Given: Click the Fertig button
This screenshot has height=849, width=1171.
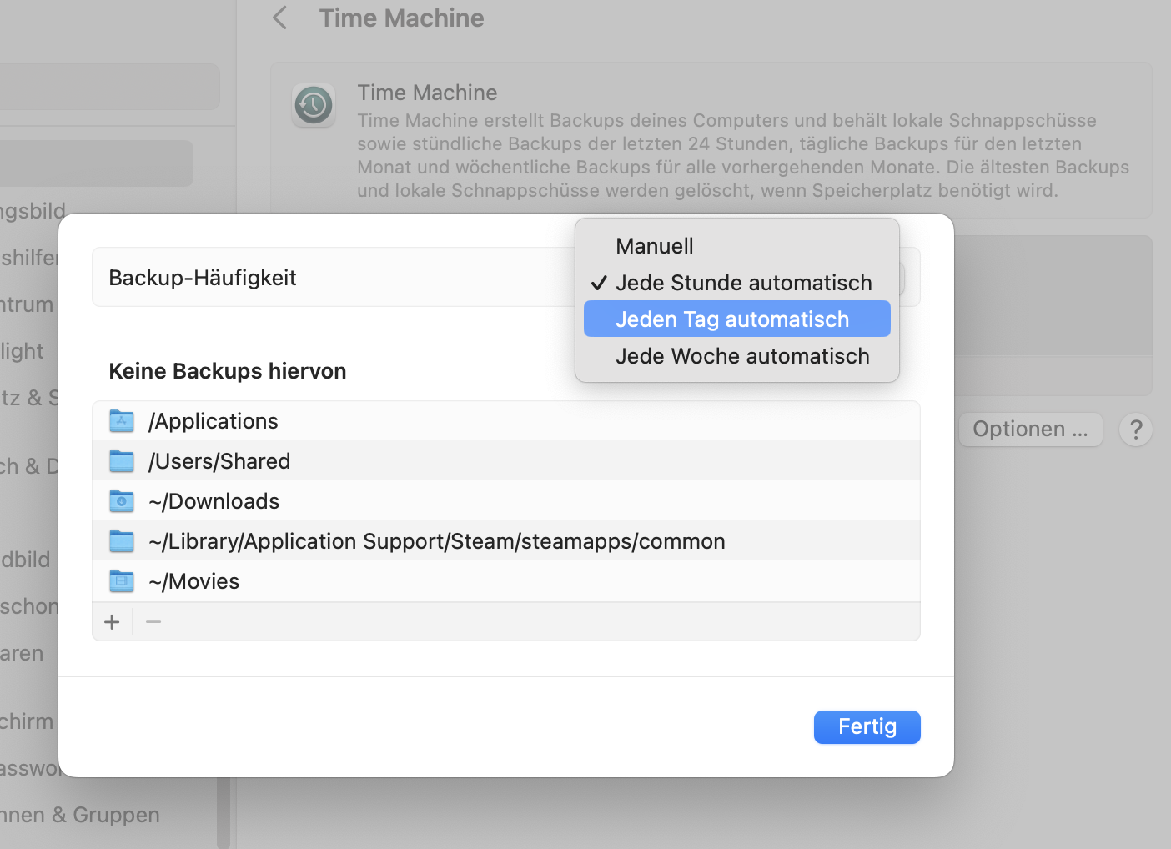Looking at the screenshot, I should pos(867,726).
